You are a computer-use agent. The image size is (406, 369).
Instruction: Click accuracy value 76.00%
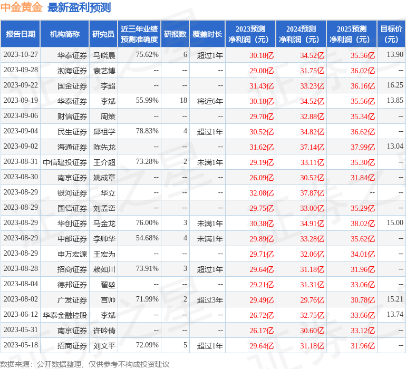point(147,222)
